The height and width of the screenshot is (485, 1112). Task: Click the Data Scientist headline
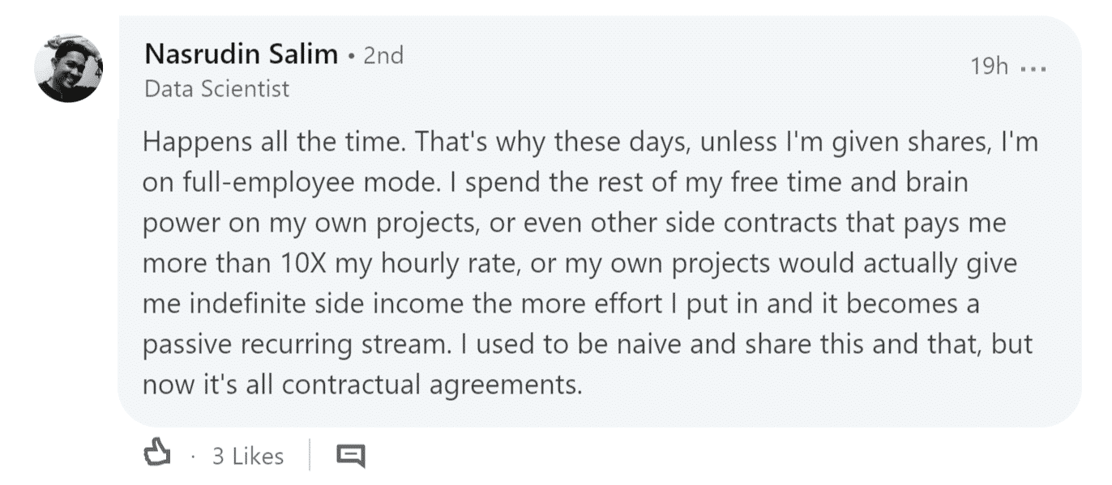pos(216,88)
